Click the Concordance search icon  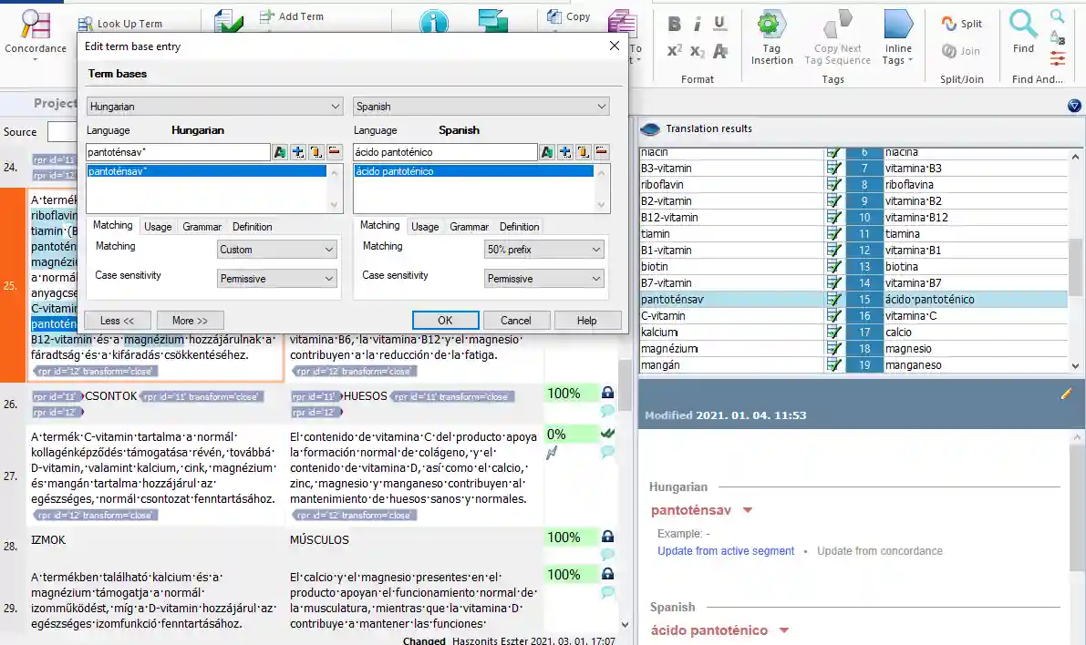pyautogui.click(x=35, y=24)
